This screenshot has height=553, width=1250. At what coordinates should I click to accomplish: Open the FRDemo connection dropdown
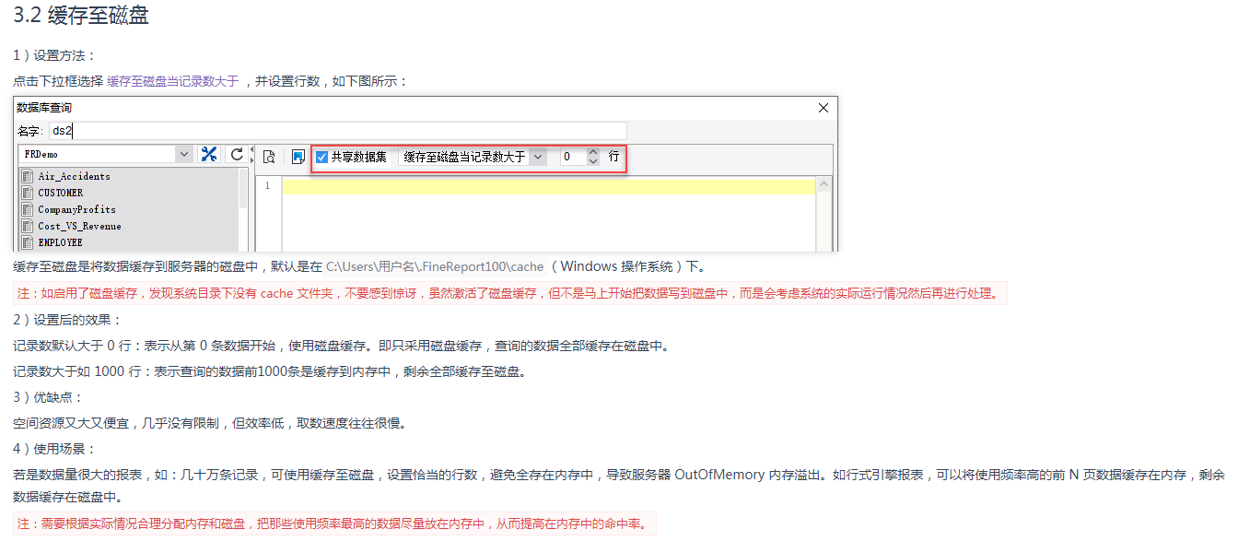(x=183, y=155)
